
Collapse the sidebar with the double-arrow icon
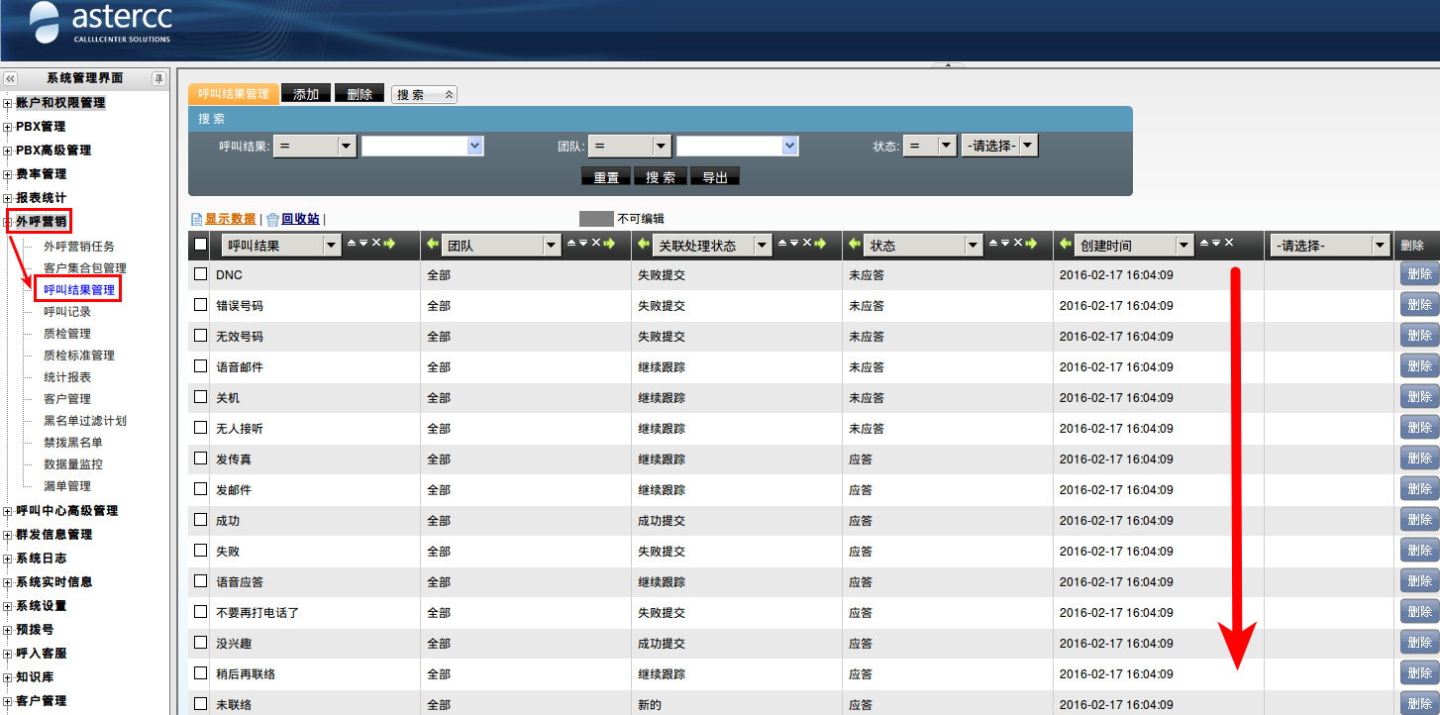pyautogui.click(x=11, y=78)
